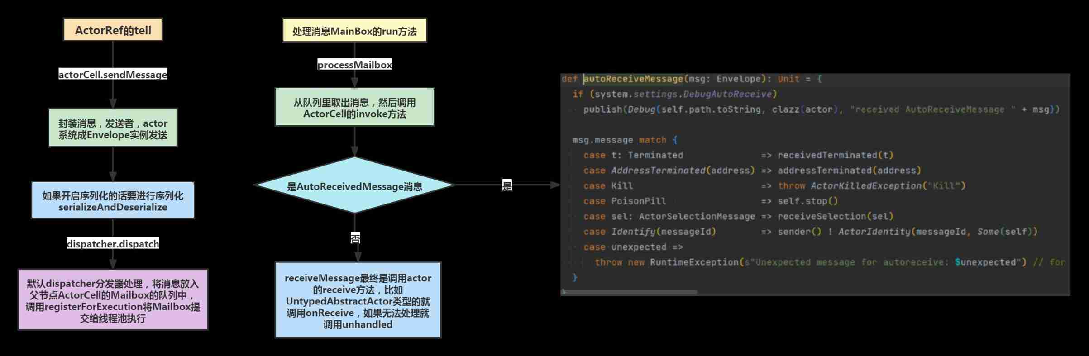Click the 'case PoisonPill' code line
The height and width of the screenshot is (356, 1089).
click(x=711, y=201)
